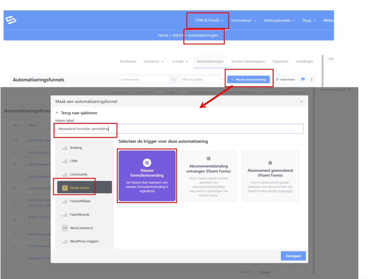Select Abonnement geannuleerd trigger card
Image resolution: width=368 pixels, height=279 pixels.
[x=270, y=176]
